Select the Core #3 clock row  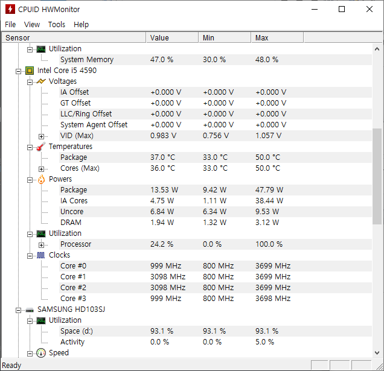coord(216,299)
